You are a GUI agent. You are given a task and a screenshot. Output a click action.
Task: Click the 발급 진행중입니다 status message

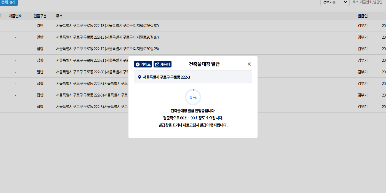[193, 111]
